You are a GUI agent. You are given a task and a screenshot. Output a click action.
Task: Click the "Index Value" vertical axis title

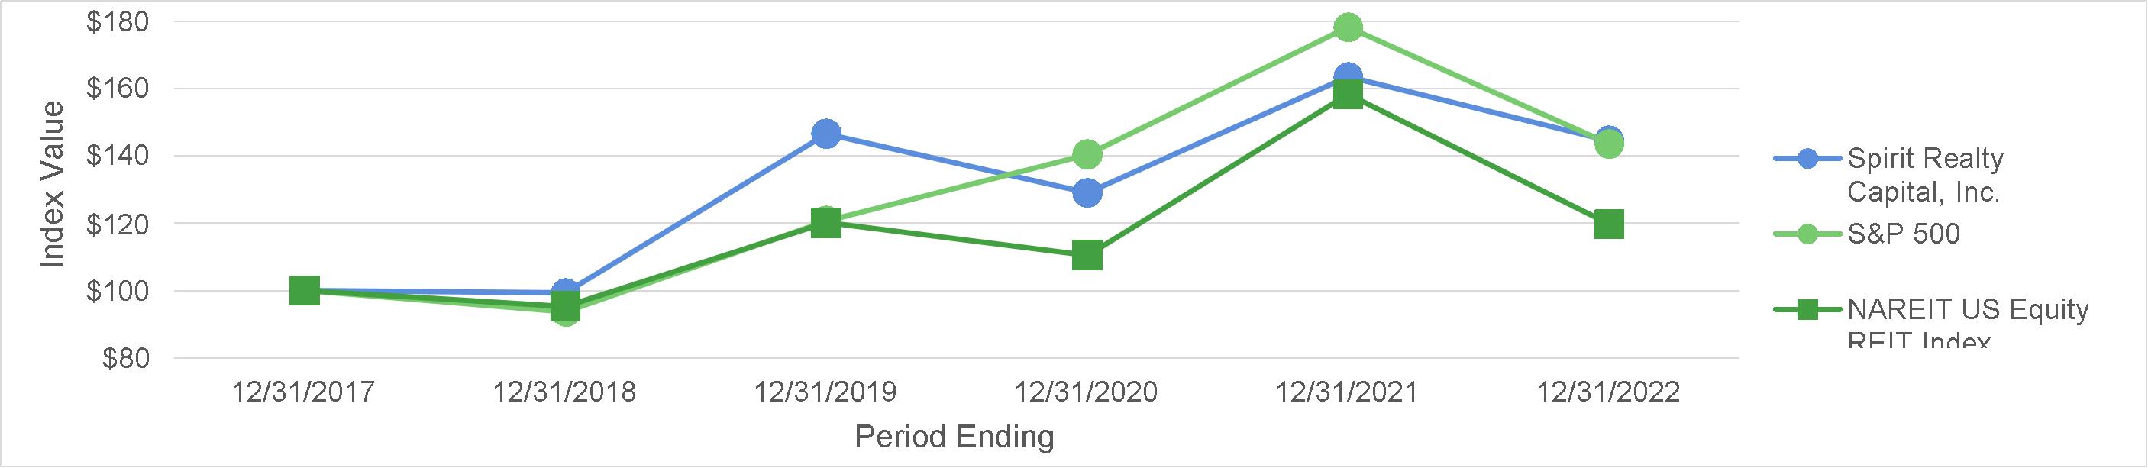(x=52, y=186)
